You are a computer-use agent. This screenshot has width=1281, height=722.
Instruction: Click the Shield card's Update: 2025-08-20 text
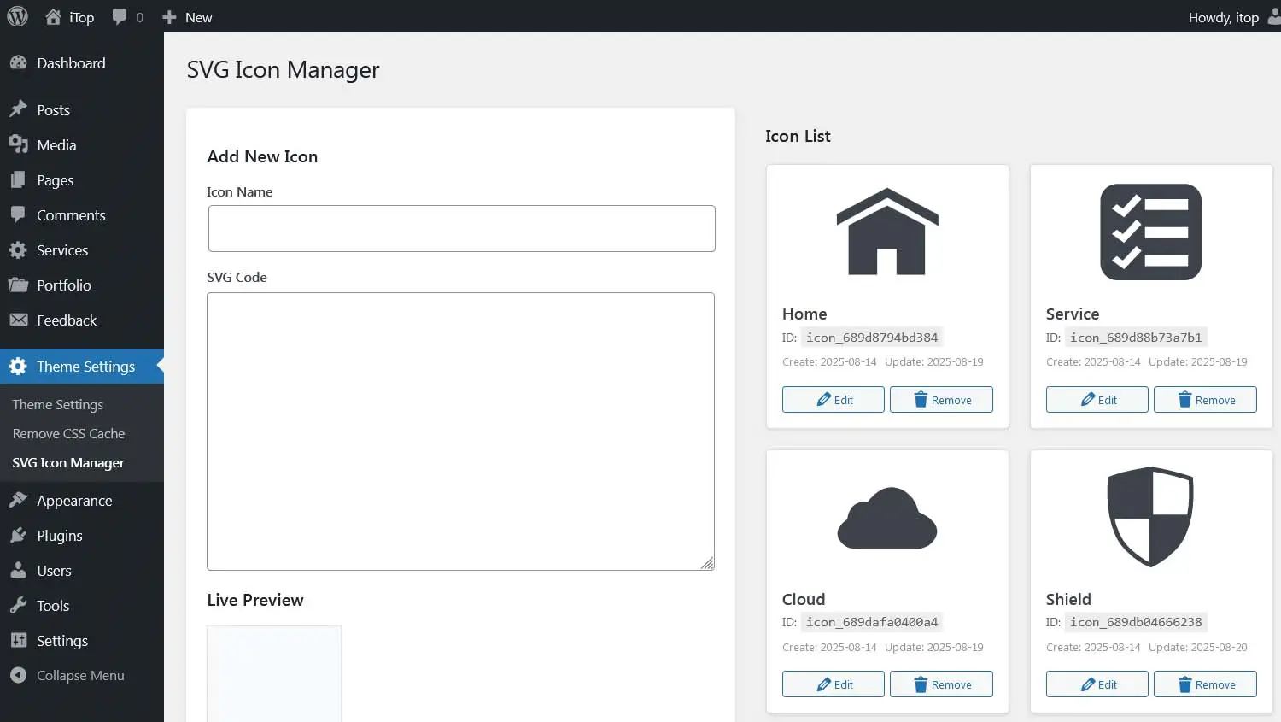click(1197, 647)
